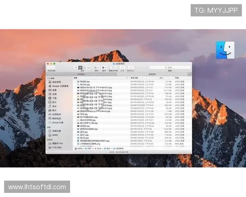The image size is (246, 197).
Task: Sort files by 修改日期 column header
Action: coord(134,78)
